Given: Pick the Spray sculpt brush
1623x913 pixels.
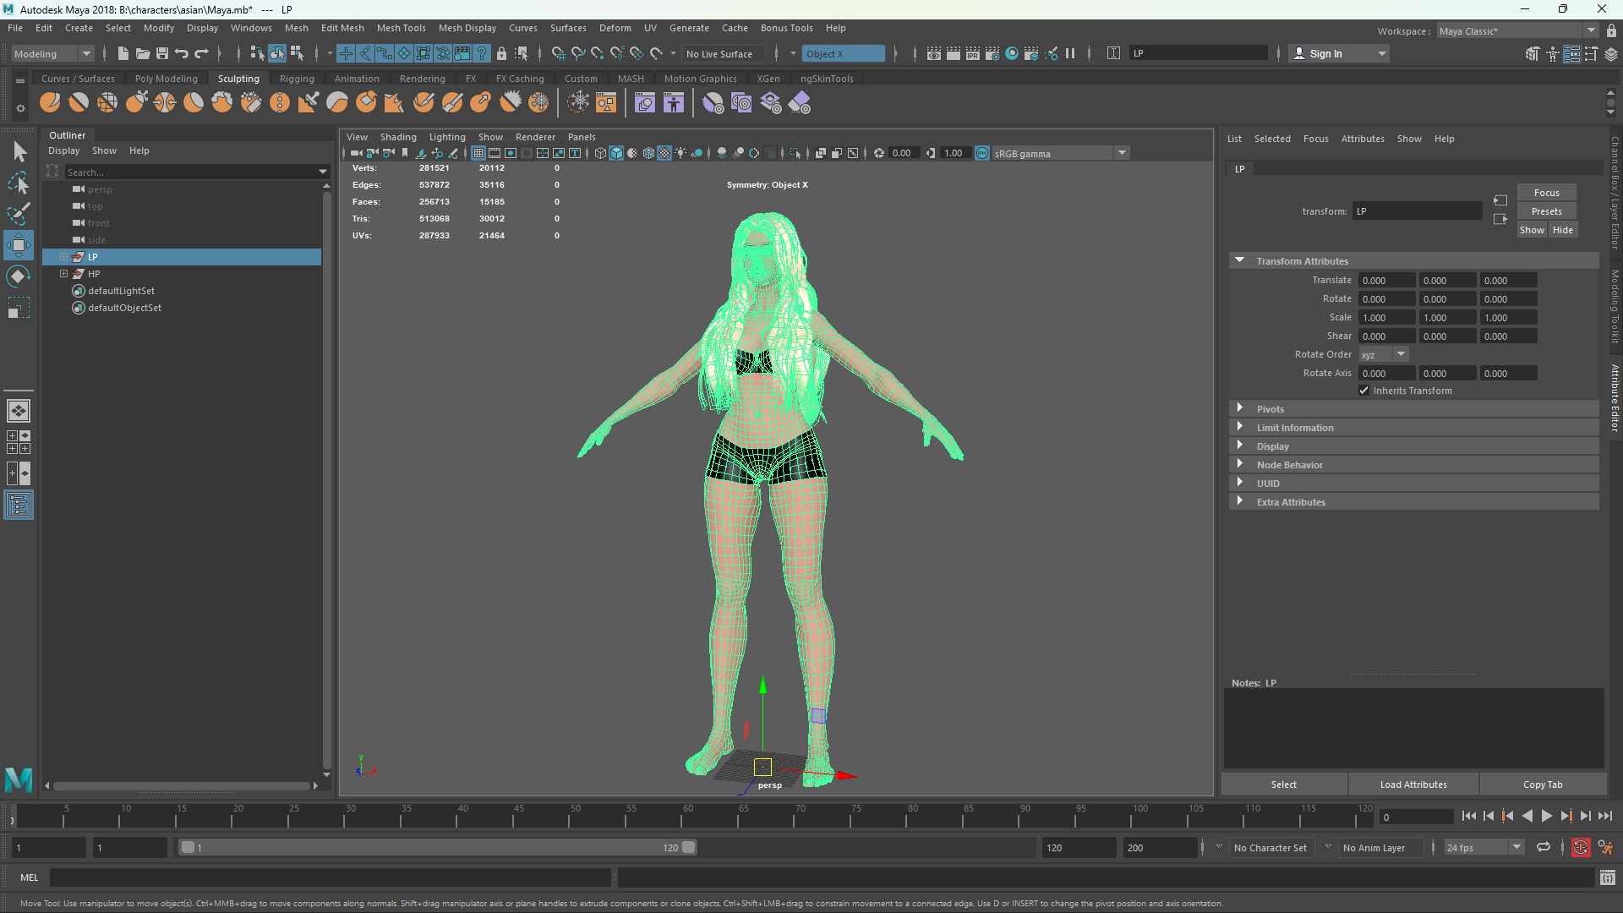Looking at the screenshot, I should (x=251, y=103).
